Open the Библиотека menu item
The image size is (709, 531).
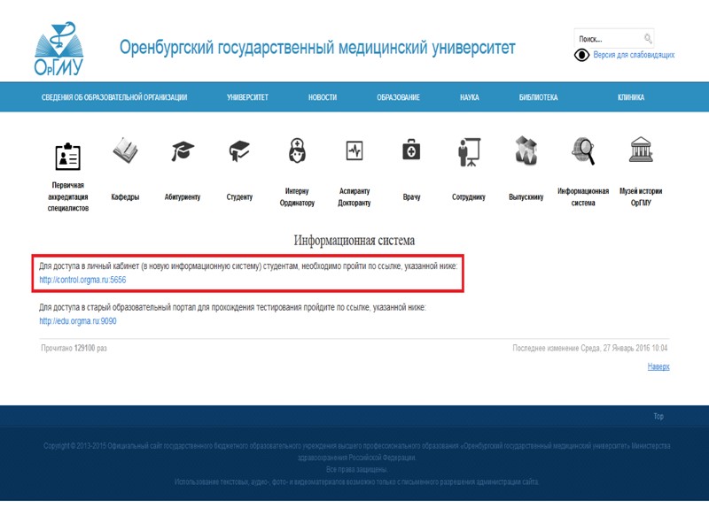[538, 97]
